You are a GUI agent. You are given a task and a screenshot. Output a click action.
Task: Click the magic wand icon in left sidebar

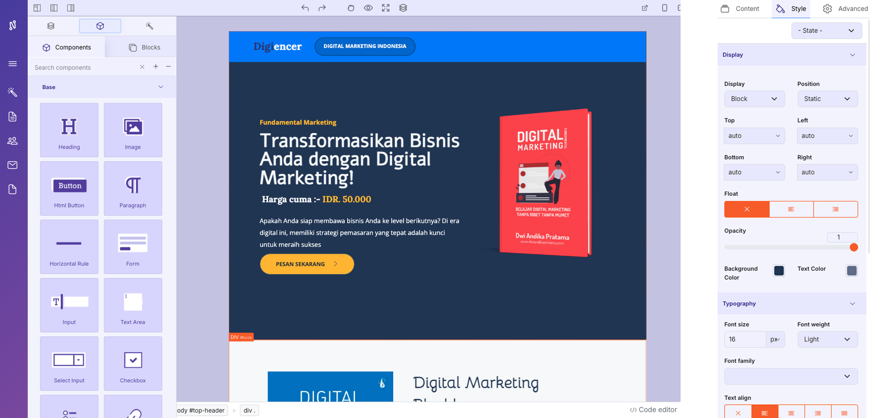[x=12, y=93]
